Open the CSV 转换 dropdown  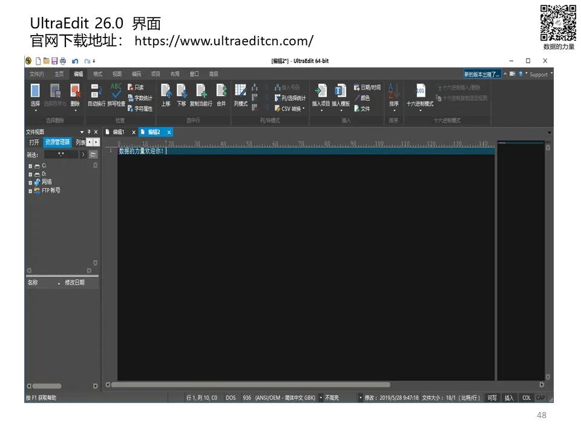pyautogui.click(x=290, y=109)
